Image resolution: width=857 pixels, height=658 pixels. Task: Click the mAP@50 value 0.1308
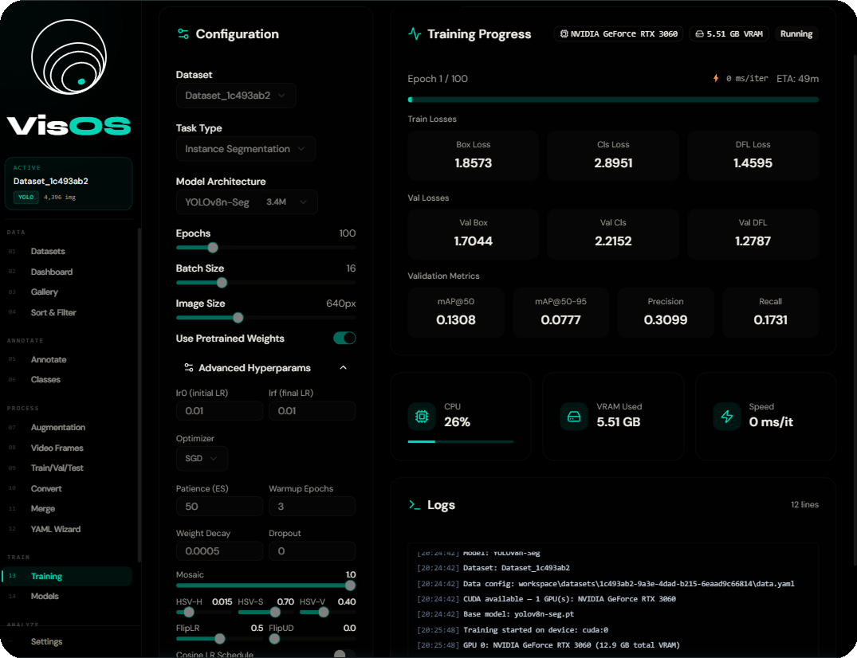click(x=456, y=320)
